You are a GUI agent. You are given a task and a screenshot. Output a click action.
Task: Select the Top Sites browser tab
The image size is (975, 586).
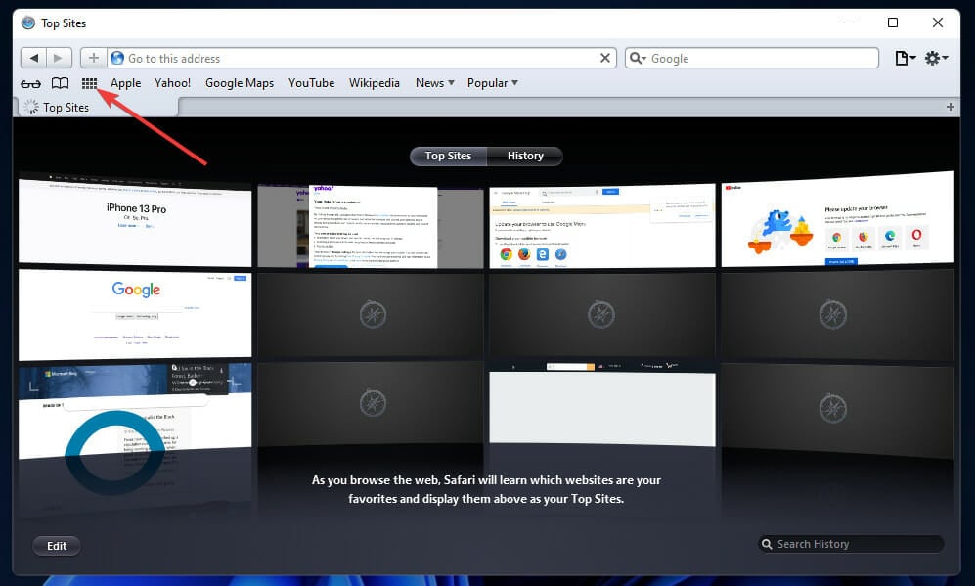97,107
